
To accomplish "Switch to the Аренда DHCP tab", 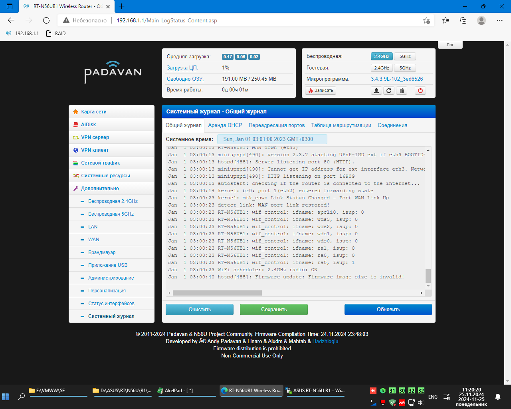I will pos(225,125).
